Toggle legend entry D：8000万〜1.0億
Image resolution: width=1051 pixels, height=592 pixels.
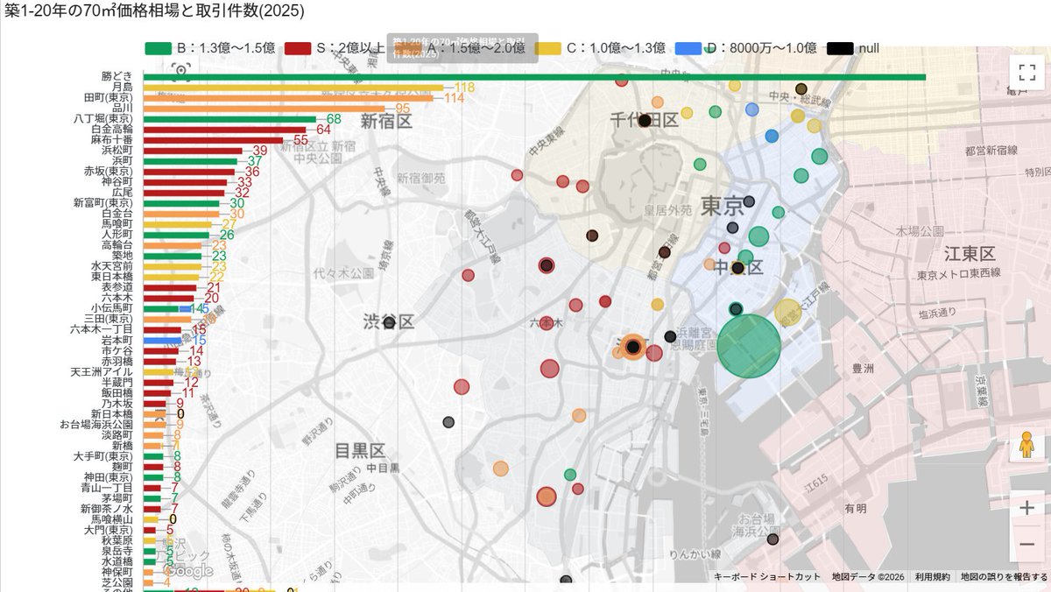[746, 48]
